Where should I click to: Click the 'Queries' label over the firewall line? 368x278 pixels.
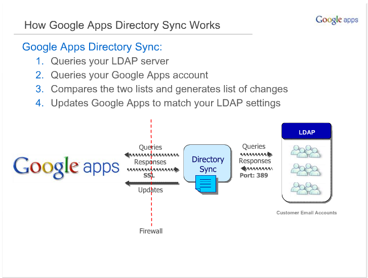pos(150,147)
